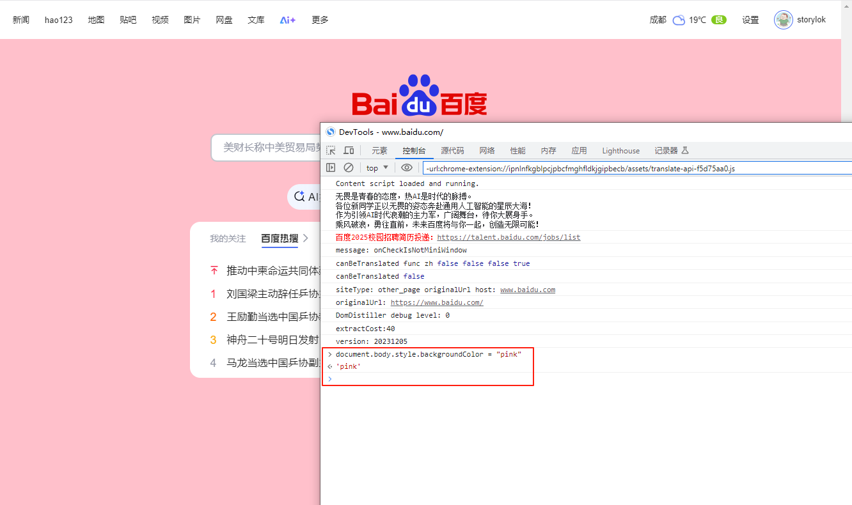Expand the 更多 menu in top bar
852x505 pixels.
[320, 20]
